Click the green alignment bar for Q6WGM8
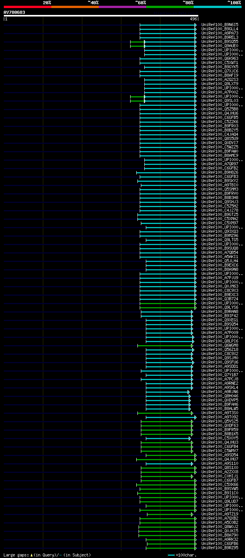Viewport: 245px width, 558px height. (x=165, y=346)
